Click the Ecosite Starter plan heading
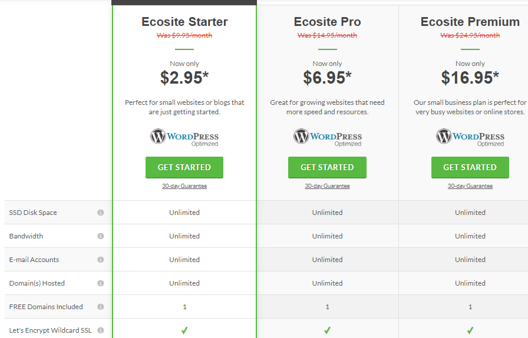 (184, 22)
